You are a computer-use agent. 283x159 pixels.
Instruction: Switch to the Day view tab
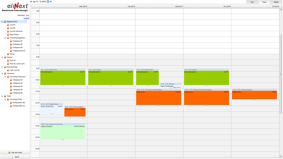coord(252,2)
